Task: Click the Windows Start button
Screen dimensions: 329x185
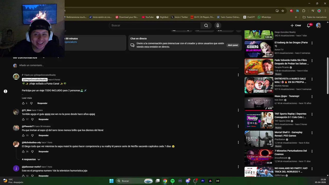Action: point(111,181)
